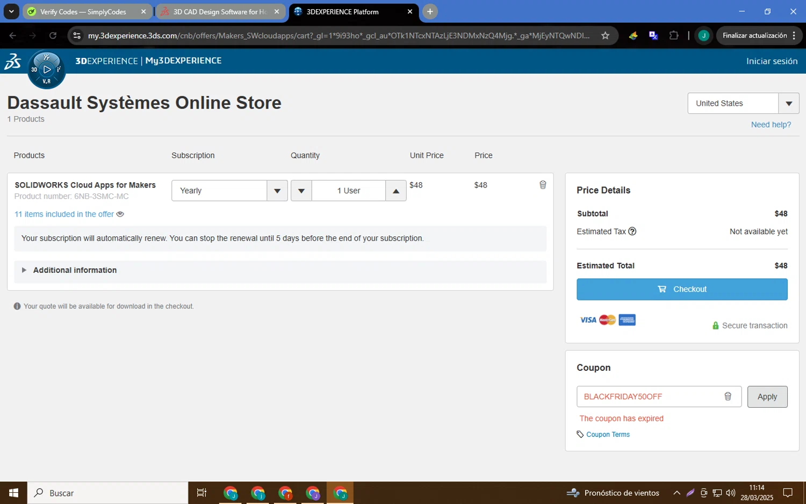The height and width of the screenshot is (504, 806).
Task: Open Pronóstico de vientos weather widget
Action: click(613, 493)
